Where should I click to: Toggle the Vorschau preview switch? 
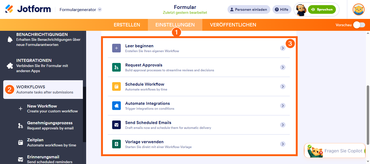[359, 25]
